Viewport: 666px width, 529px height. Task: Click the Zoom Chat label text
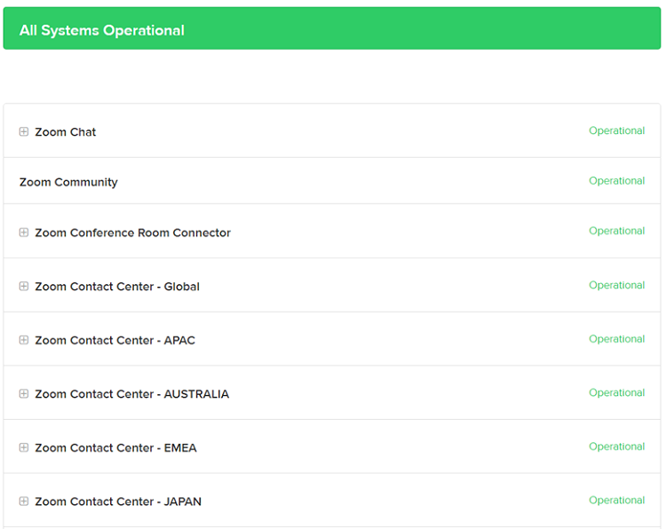pos(66,132)
